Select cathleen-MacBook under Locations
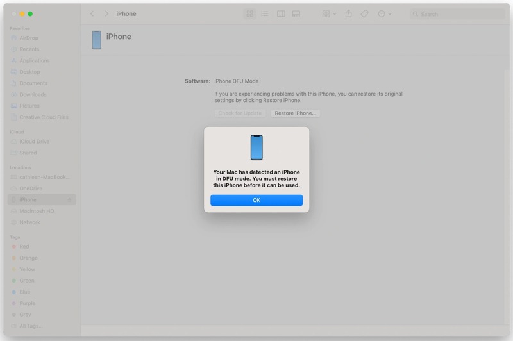 [x=42, y=177]
